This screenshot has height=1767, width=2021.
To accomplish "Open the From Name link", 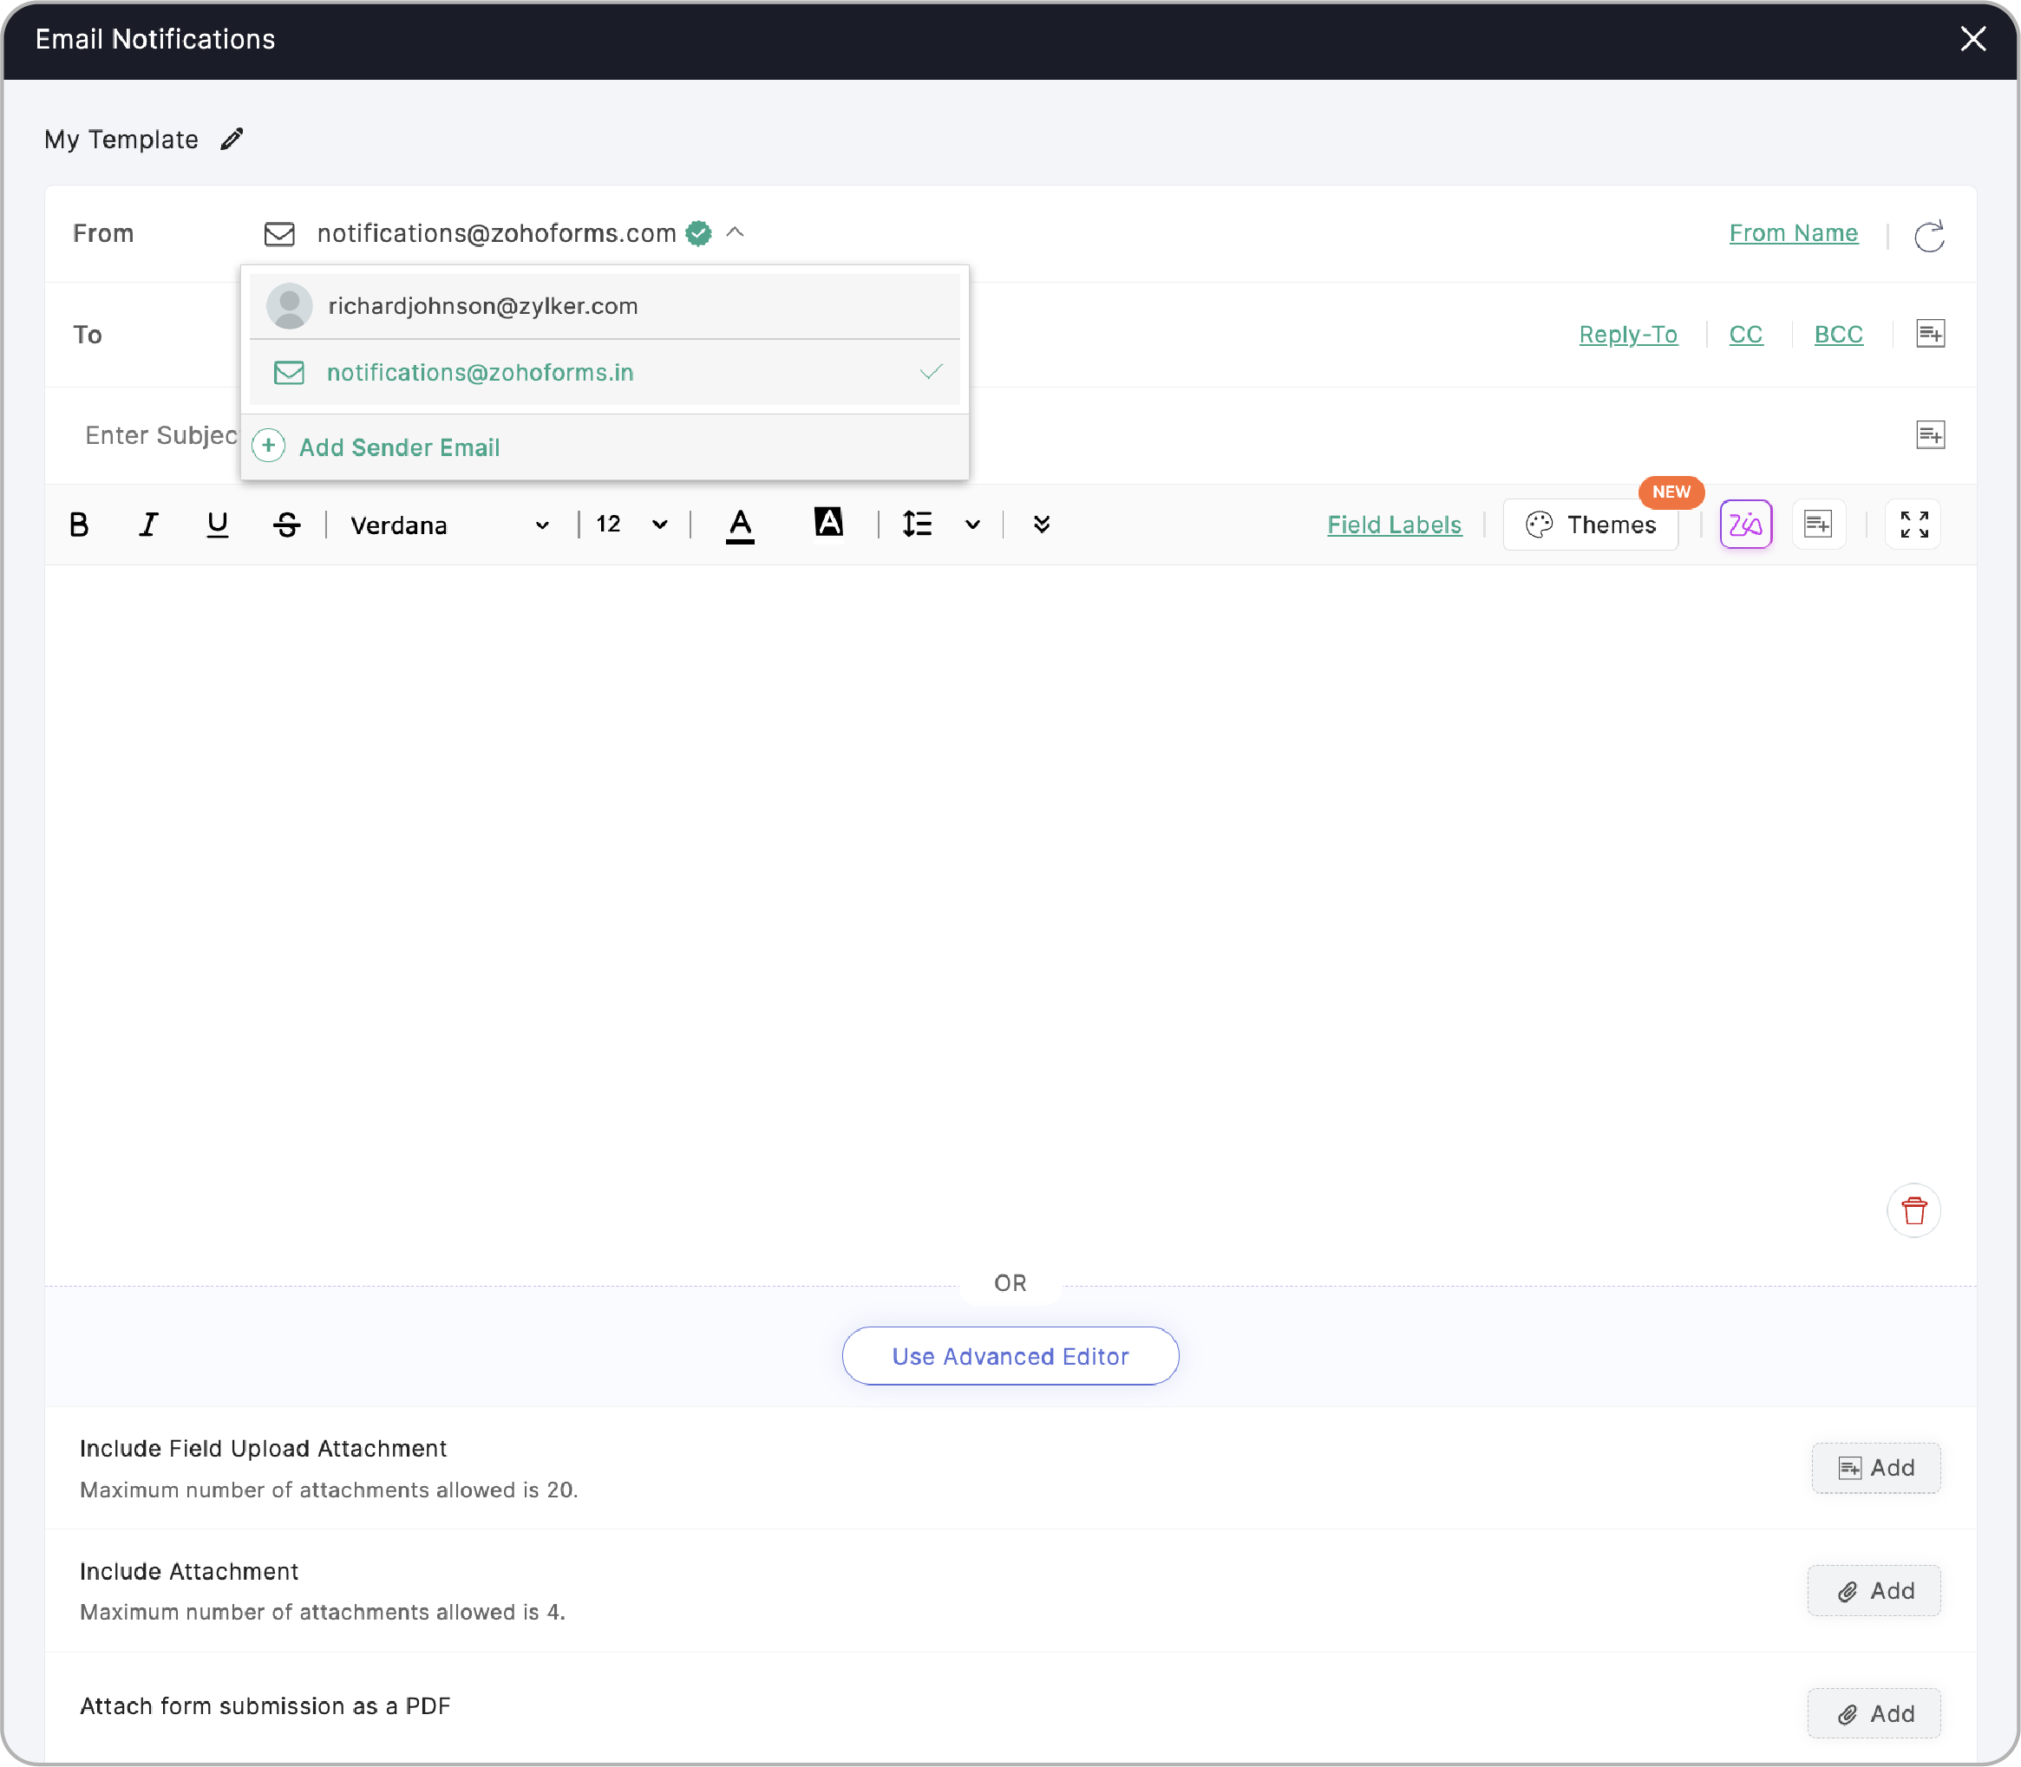I will pos(1793,234).
